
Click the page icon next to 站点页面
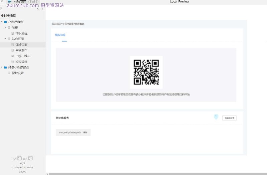9,39
